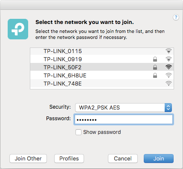Click Wi-Fi signal icon of TP-LINK_748E
183x169 pixels.
click(x=168, y=83)
